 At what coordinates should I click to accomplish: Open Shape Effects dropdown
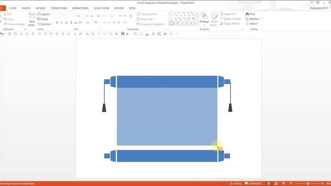click(231, 23)
